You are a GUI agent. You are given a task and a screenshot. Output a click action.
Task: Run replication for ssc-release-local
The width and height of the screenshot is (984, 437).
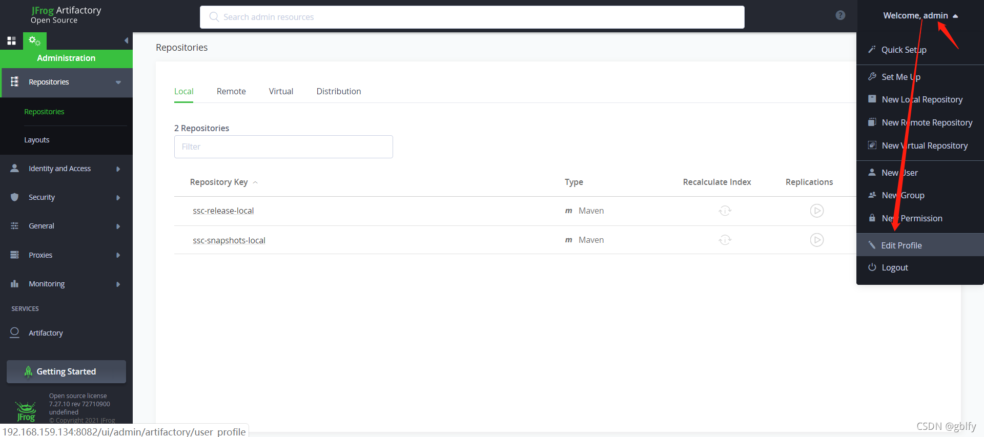[816, 211]
